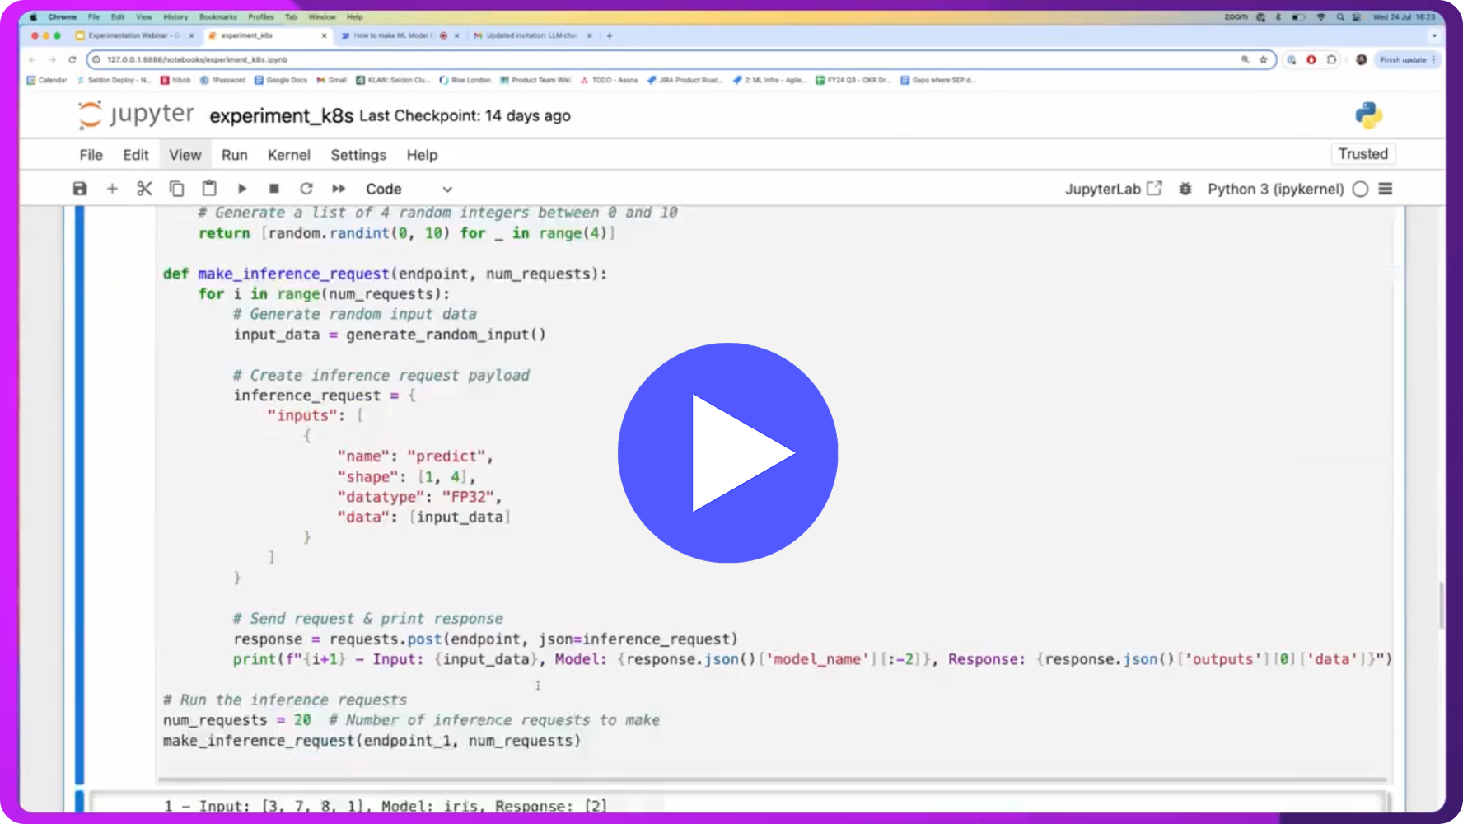Click the Trusted button
The height and width of the screenshot is (824, 1463).
(1363, 154)
